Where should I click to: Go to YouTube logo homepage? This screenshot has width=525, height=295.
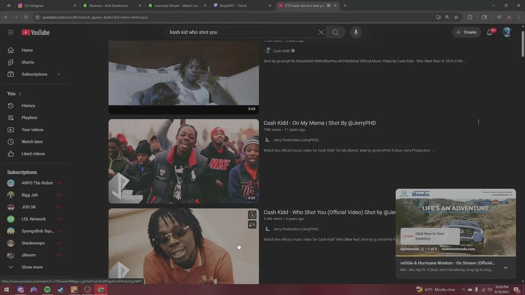36,32
